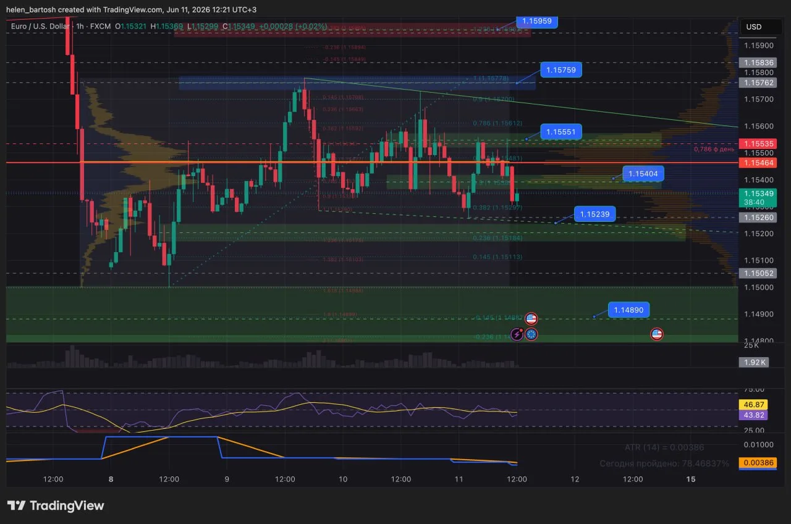Select the 1.15404 price callout label
The width and height of the screenshot is (791, 524).
coord(643,174)
